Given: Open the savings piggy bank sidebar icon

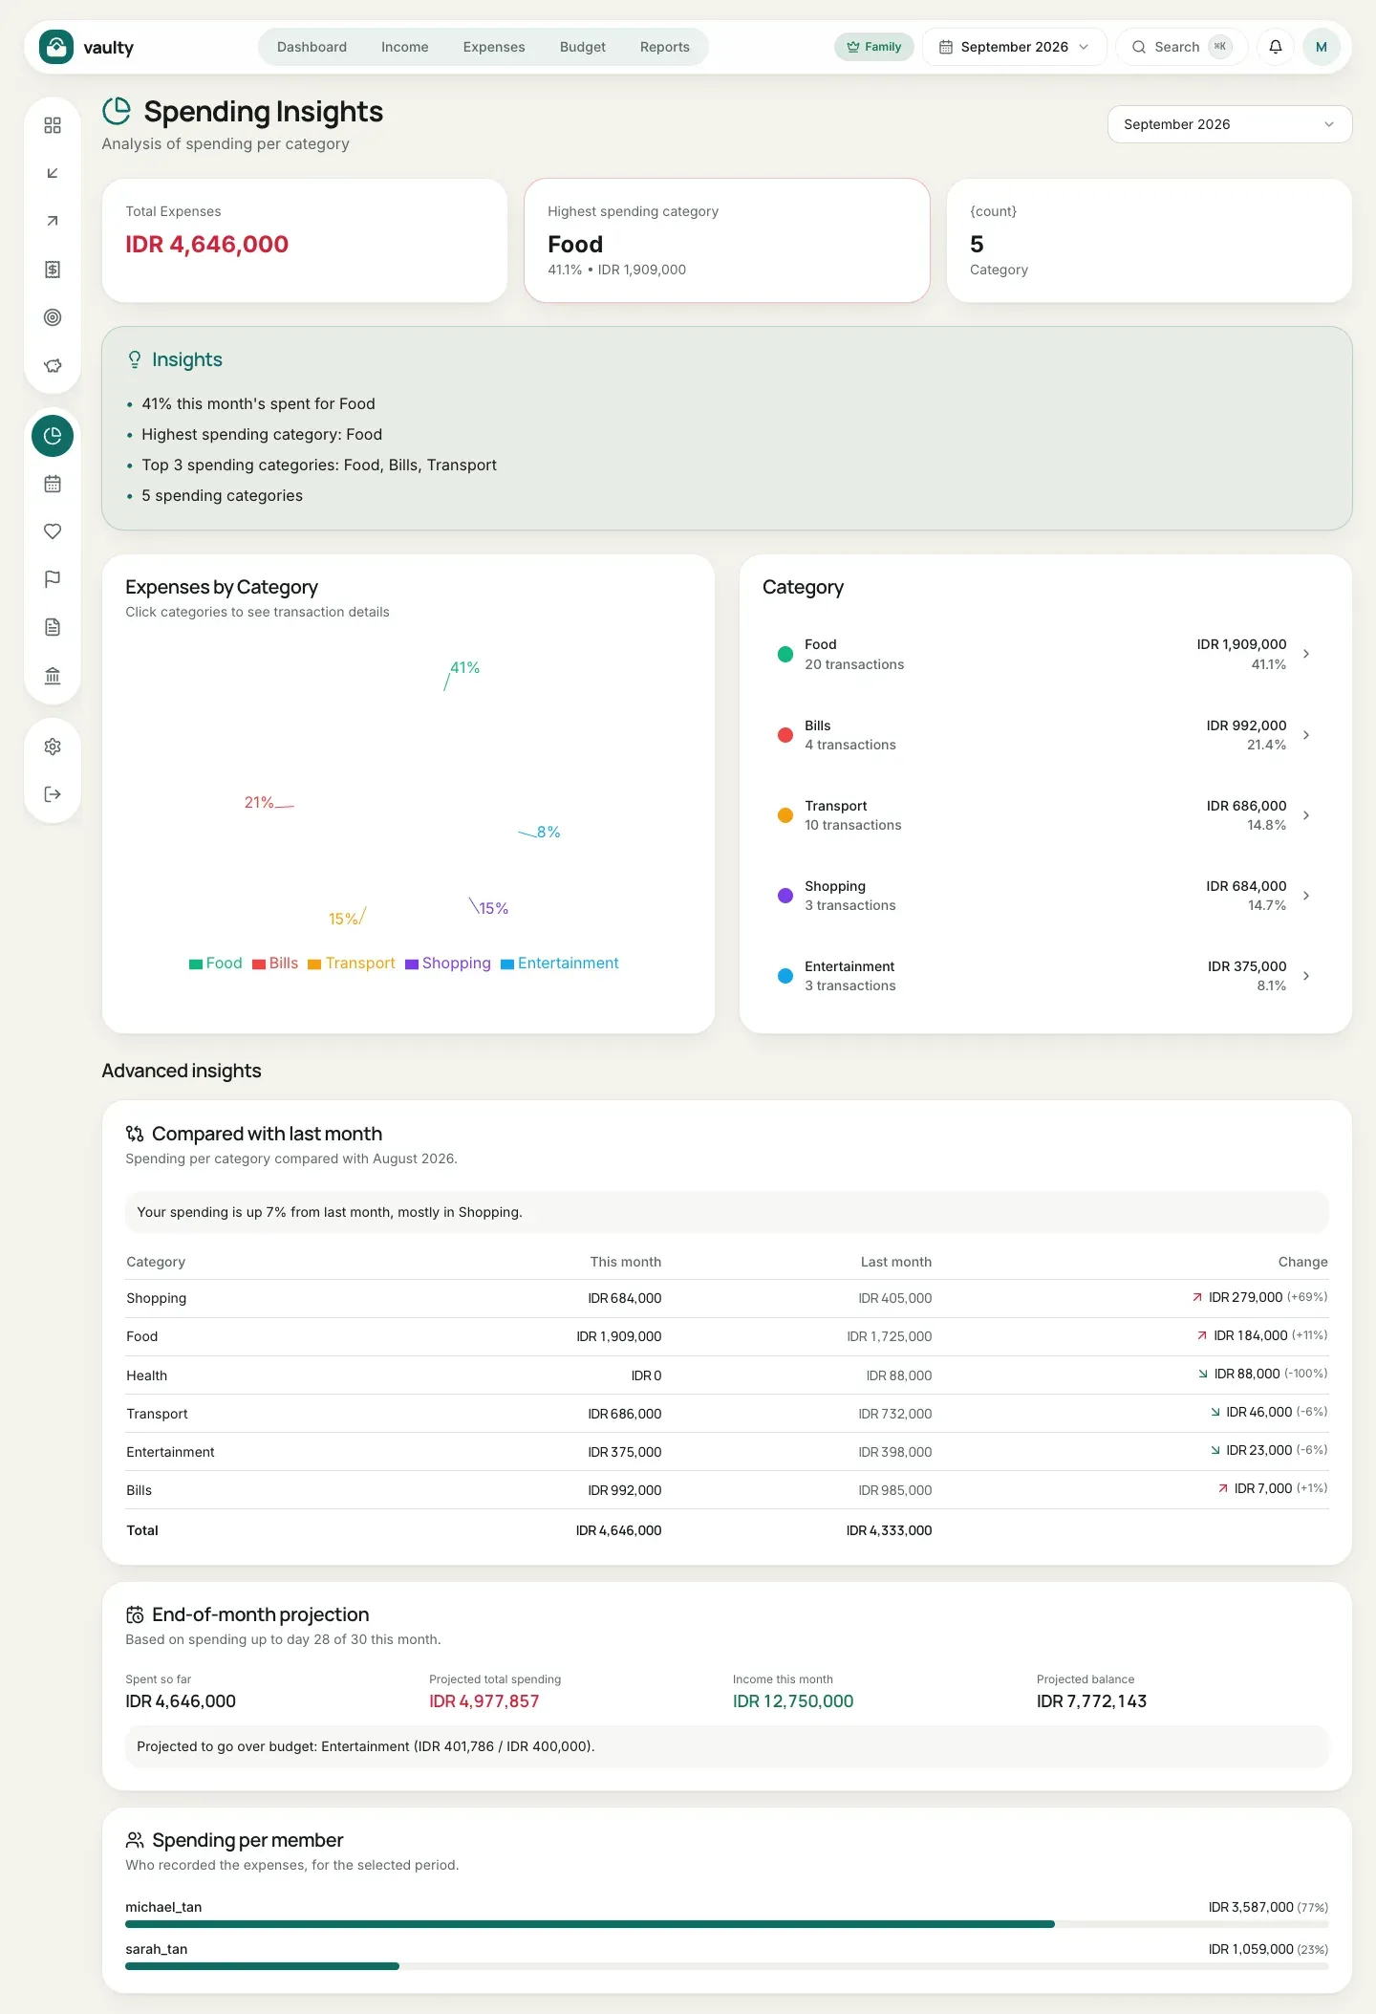Looking at the screenshot, I should pyautogui.click(x=53, y=365).
